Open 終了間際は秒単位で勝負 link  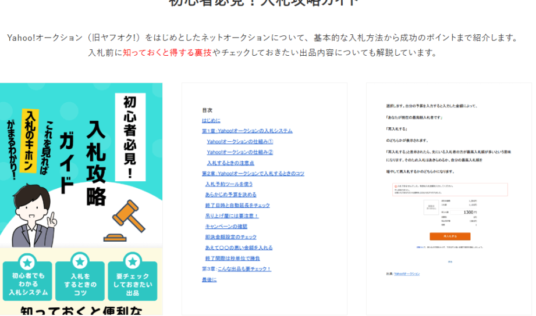(x=232, y=258)
